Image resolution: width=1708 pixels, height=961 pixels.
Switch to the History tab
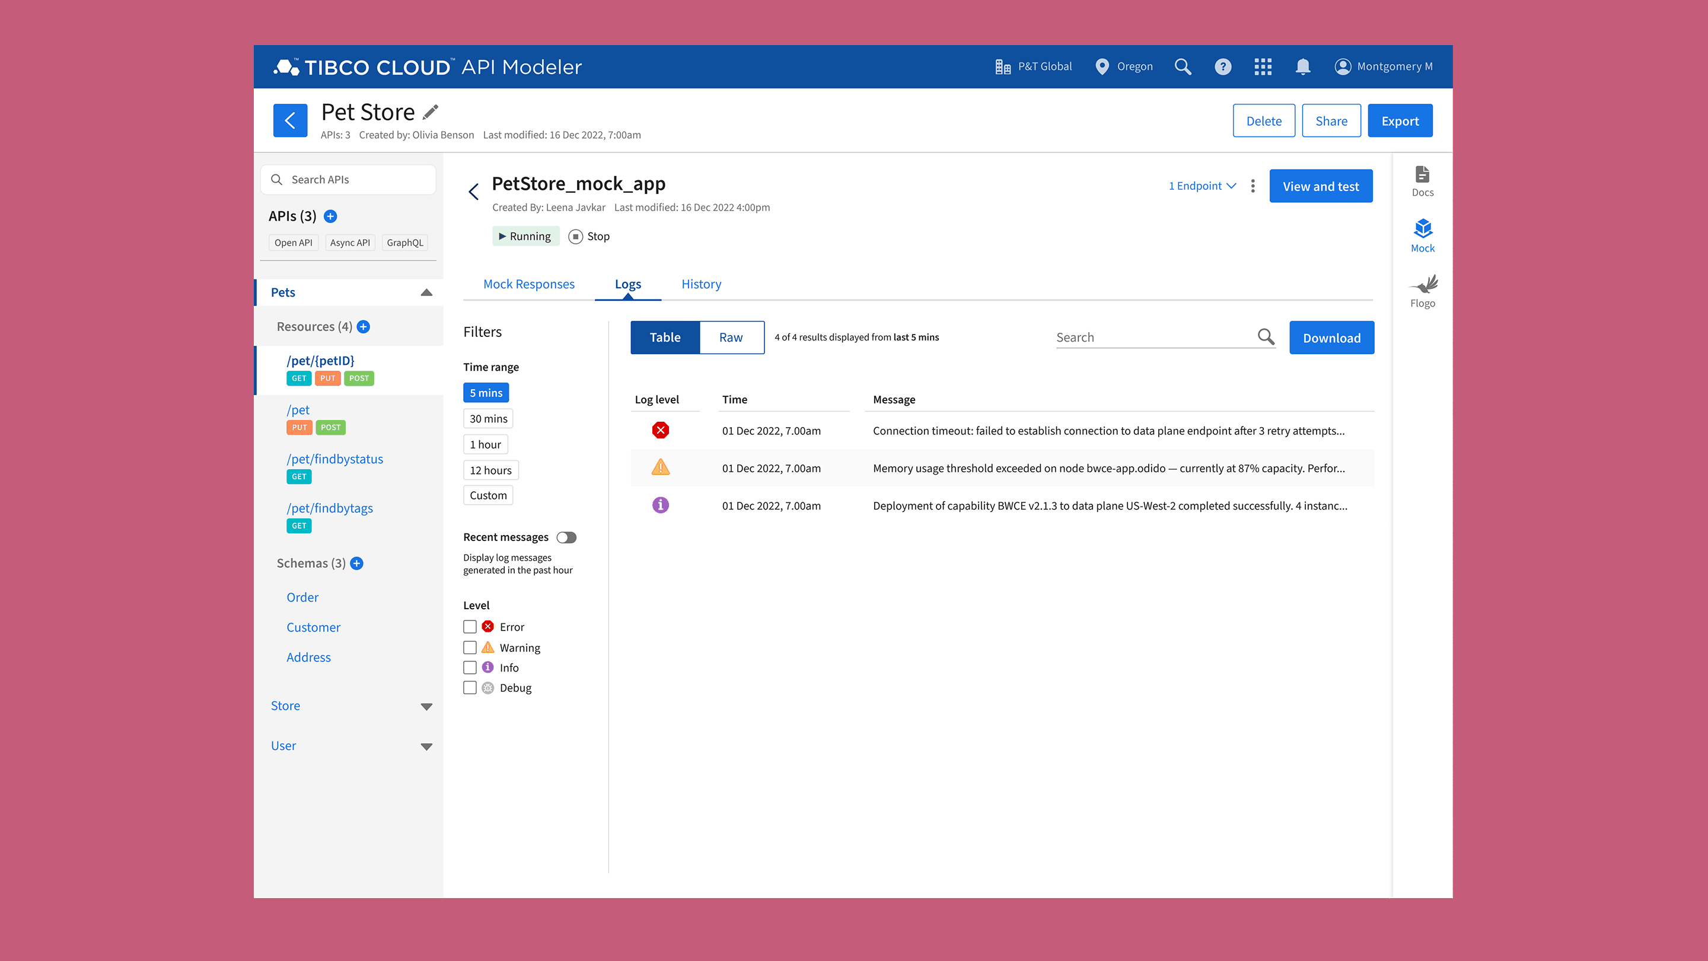[701, 284]
